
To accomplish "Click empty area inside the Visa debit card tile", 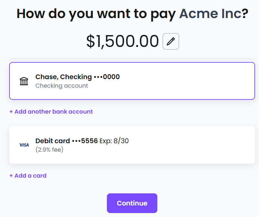I will pos(190,145).
